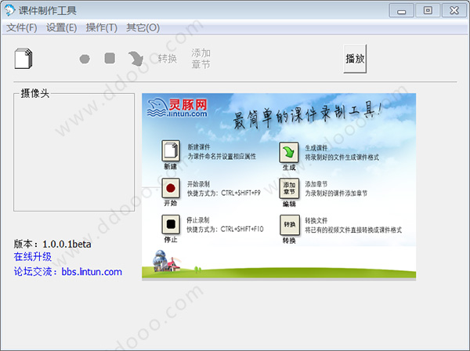Open the 操作(T) menu
This screenshot has height=351, width=470.
click(x=101, y=27)
